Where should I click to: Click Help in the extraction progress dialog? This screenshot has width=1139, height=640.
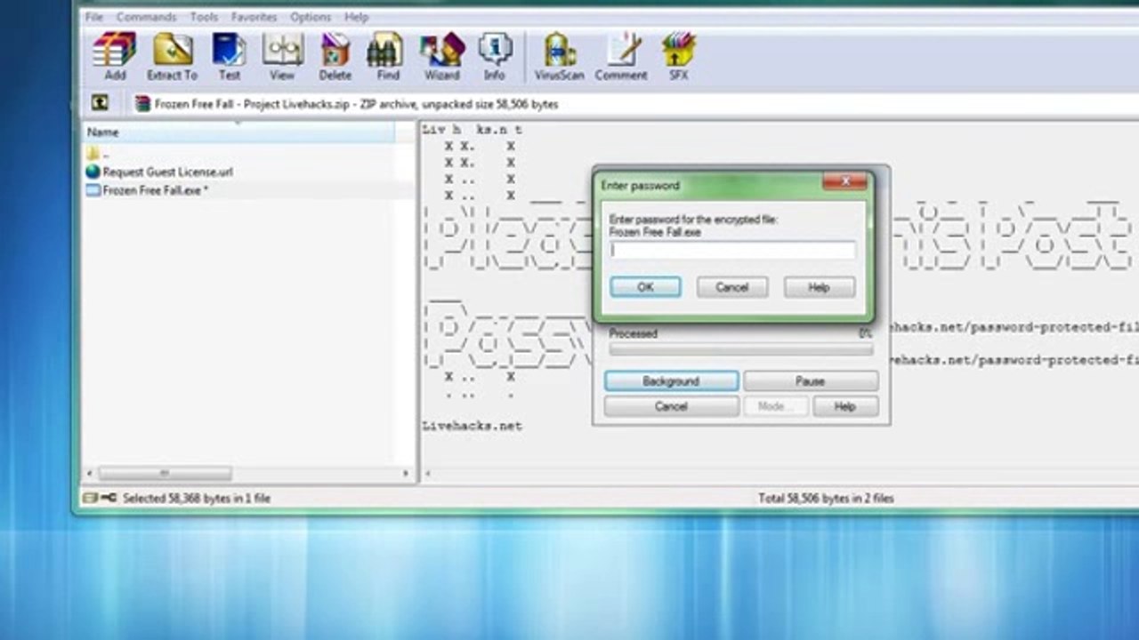point(845,406)
